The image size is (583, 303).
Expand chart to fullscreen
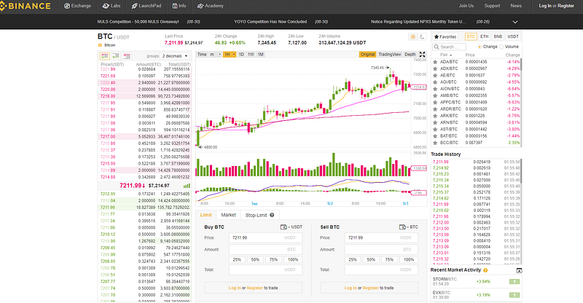pyautogui.click(x=423, y=55)
